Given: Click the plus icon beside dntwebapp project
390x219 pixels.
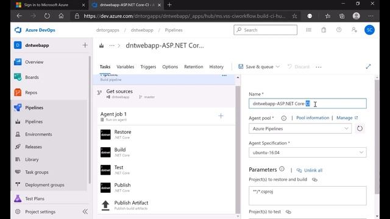Looking at the screenshot, I should click(x=85, y=45).
